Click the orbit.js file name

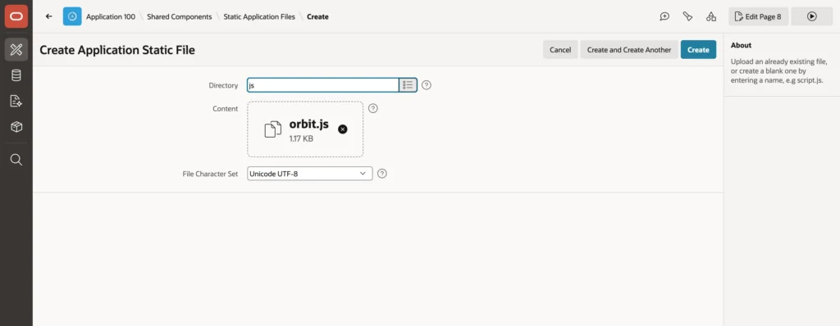(309, 125)
